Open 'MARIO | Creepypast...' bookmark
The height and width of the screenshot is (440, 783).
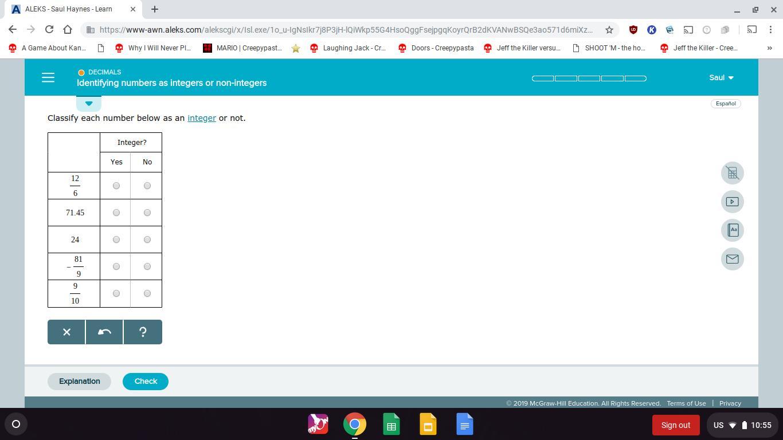pyautogui.click(x=242, y=48)
